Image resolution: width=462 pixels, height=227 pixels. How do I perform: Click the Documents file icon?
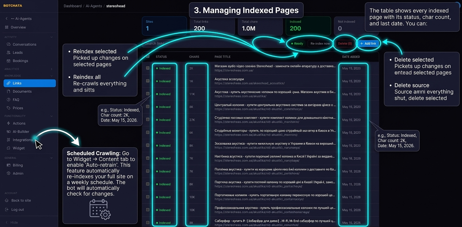(x=9, y=91)
